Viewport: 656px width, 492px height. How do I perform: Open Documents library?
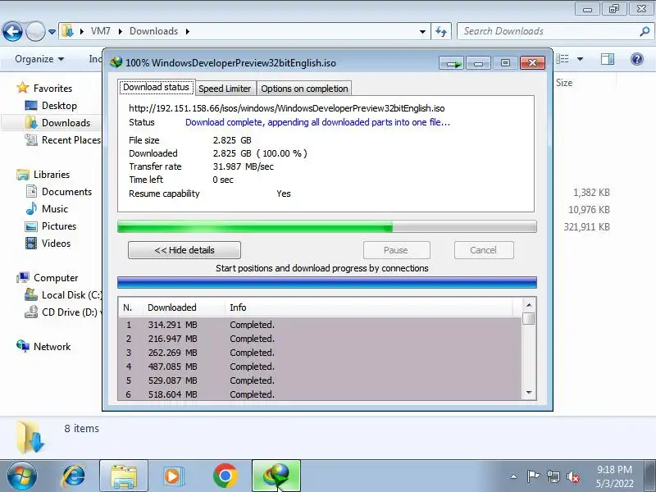(x=66, y=192)
